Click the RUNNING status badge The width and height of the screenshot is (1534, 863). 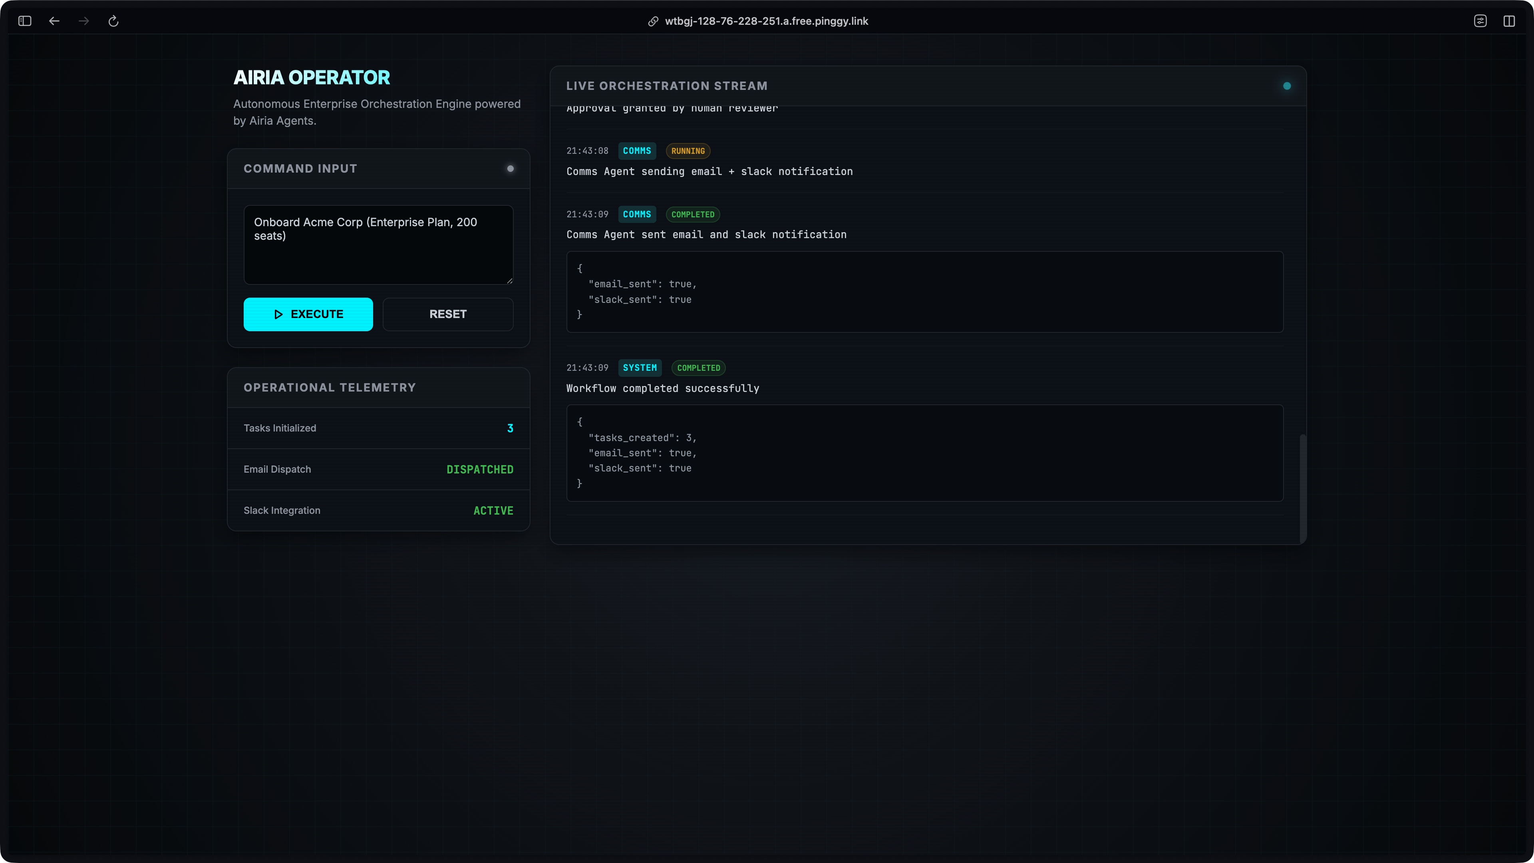pyautogui.click(x=688, y=151)
